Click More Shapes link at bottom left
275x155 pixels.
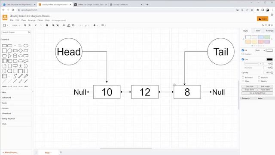tap(10, 152)
